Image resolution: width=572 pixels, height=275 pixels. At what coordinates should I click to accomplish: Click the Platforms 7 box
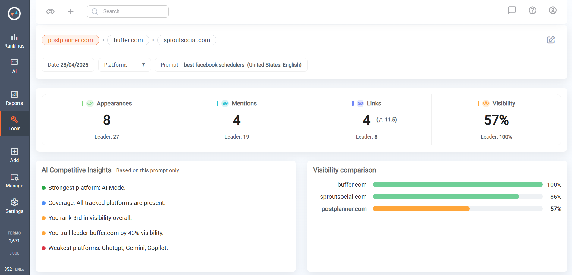pyautogui.click(x=124, y=65)
